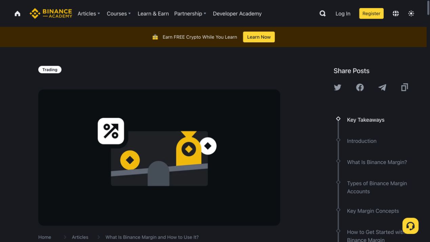
Task: Share the post via Telegram
Action: [382, 87]
